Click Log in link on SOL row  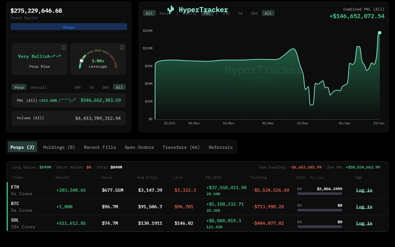pyautogui.click(x=364, y=223)
